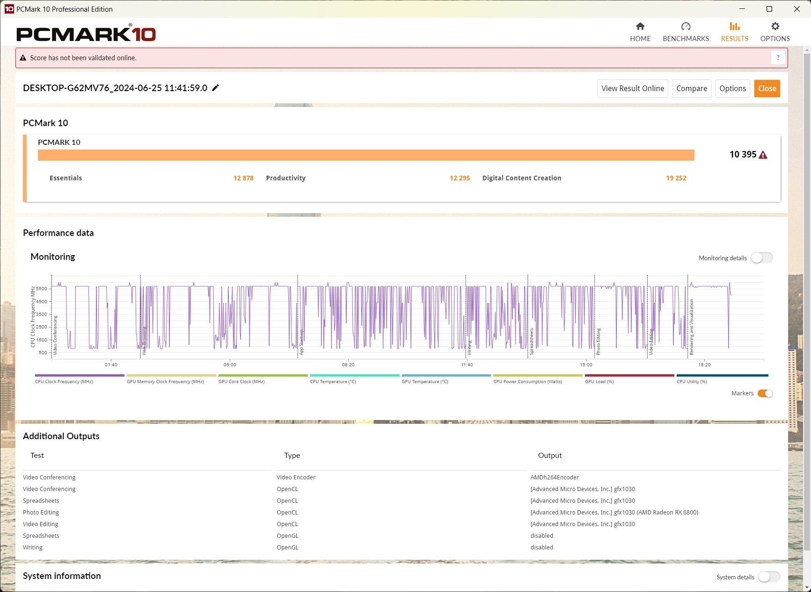Toggle CPU Temperature legend swatch
The image size is (811, 592).
355,375
